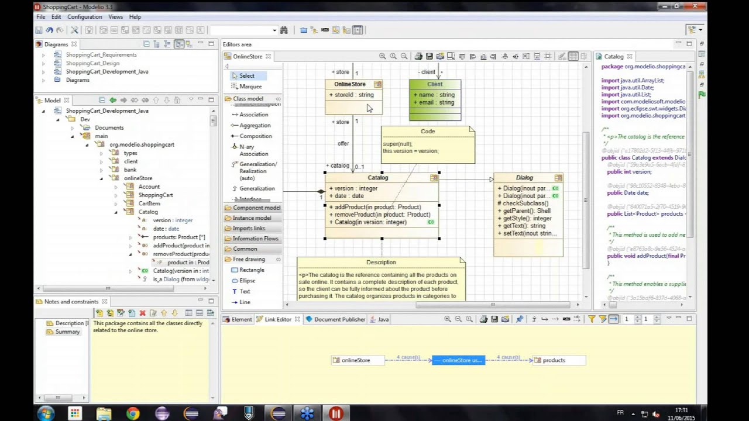Select the Dialog class box in diagram
The height and width of the screenshot is (421, 749).
click(x=528, y=215)
